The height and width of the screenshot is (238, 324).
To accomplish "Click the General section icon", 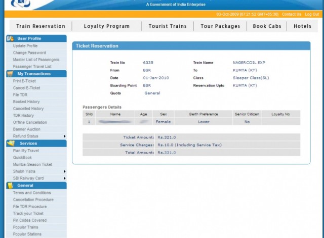I will click(x=10, y=185).
